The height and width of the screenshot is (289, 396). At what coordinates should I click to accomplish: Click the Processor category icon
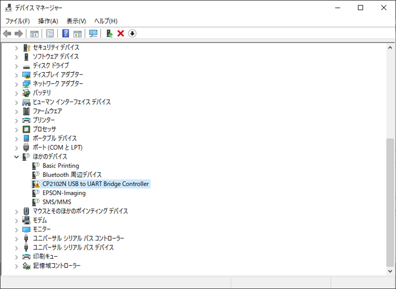(26, 129)
